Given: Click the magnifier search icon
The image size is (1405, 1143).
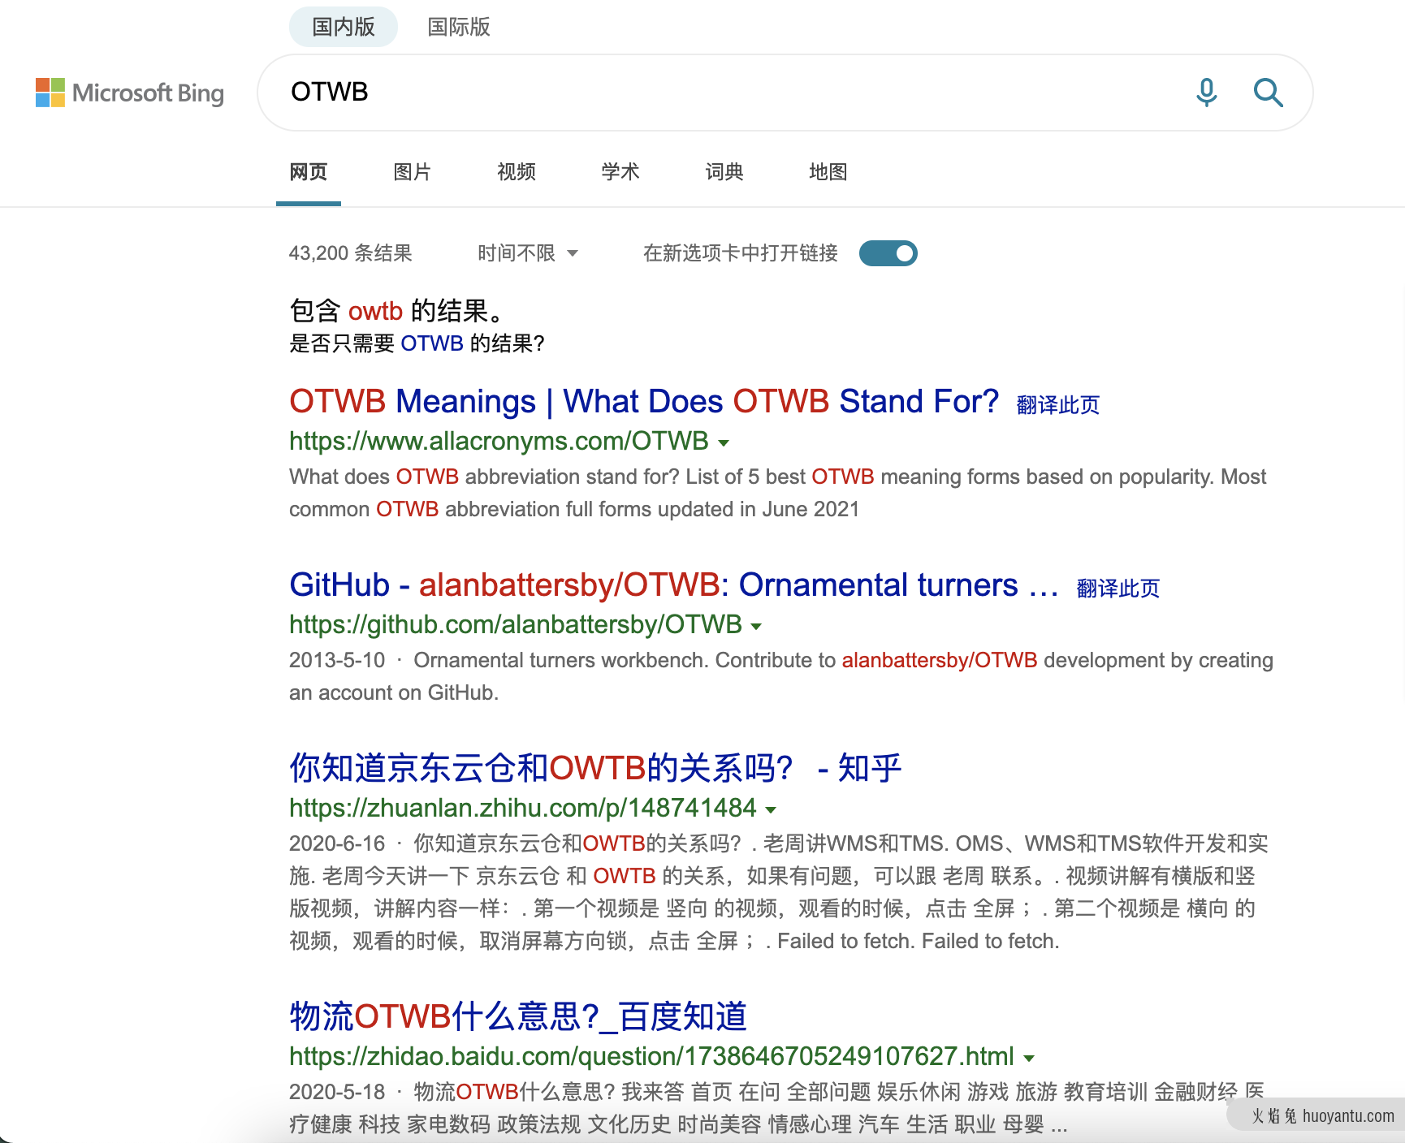Looking at the screenshot, I should point(1268,93).
